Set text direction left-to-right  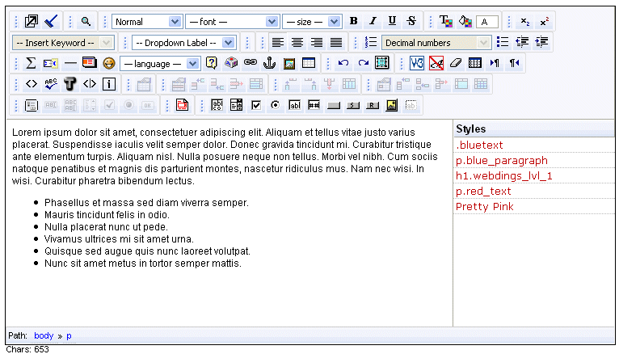[495, 63]
